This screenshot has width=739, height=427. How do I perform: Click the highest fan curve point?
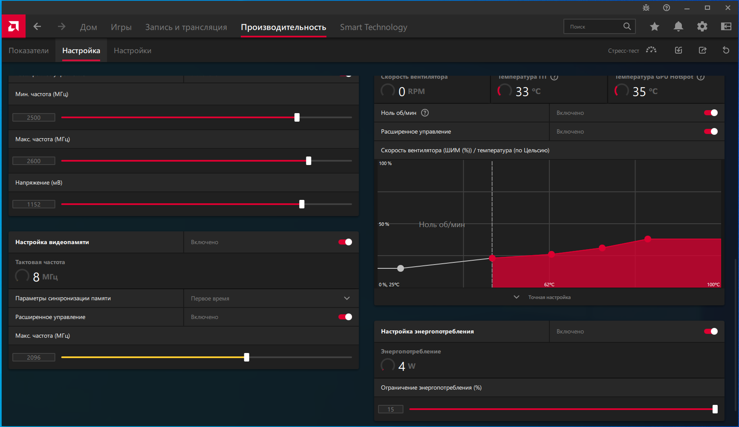(648, 239)
